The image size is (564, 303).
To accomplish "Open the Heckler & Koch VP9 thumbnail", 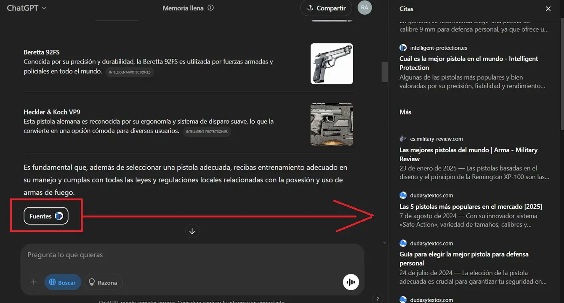I will click(x=332, y=125).
